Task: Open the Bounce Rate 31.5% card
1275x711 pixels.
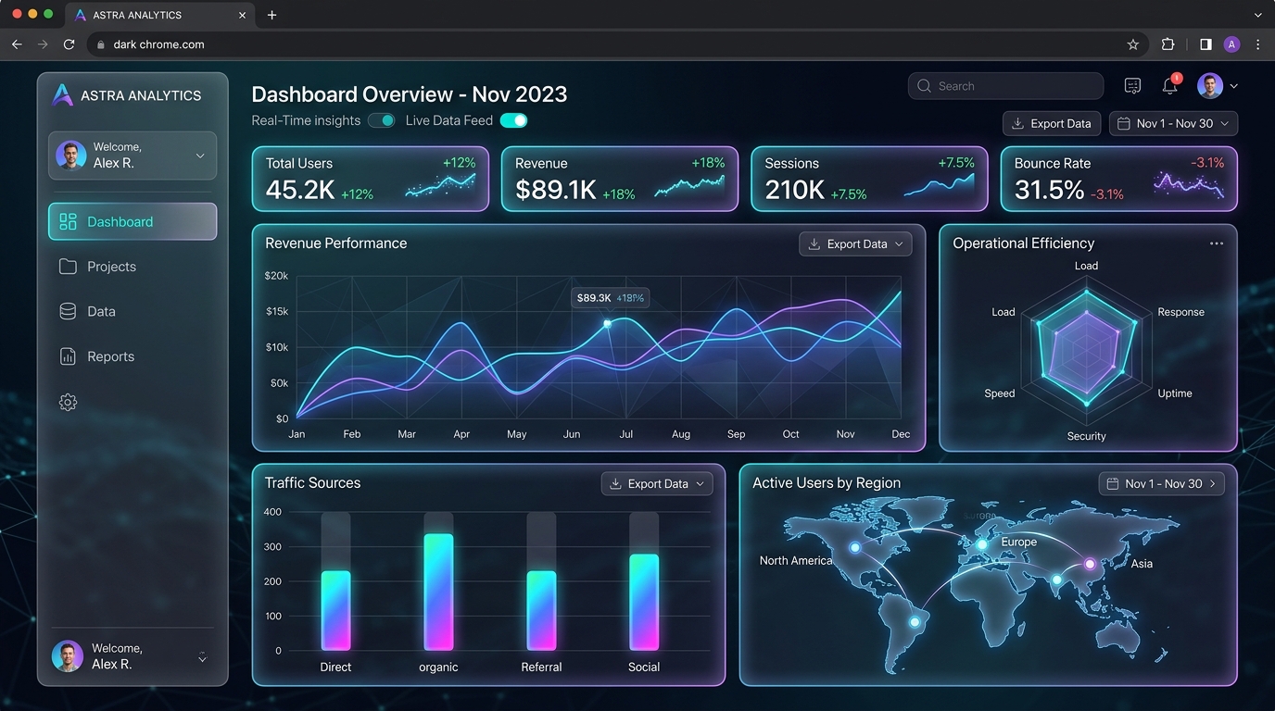Action: point(1118,179)
